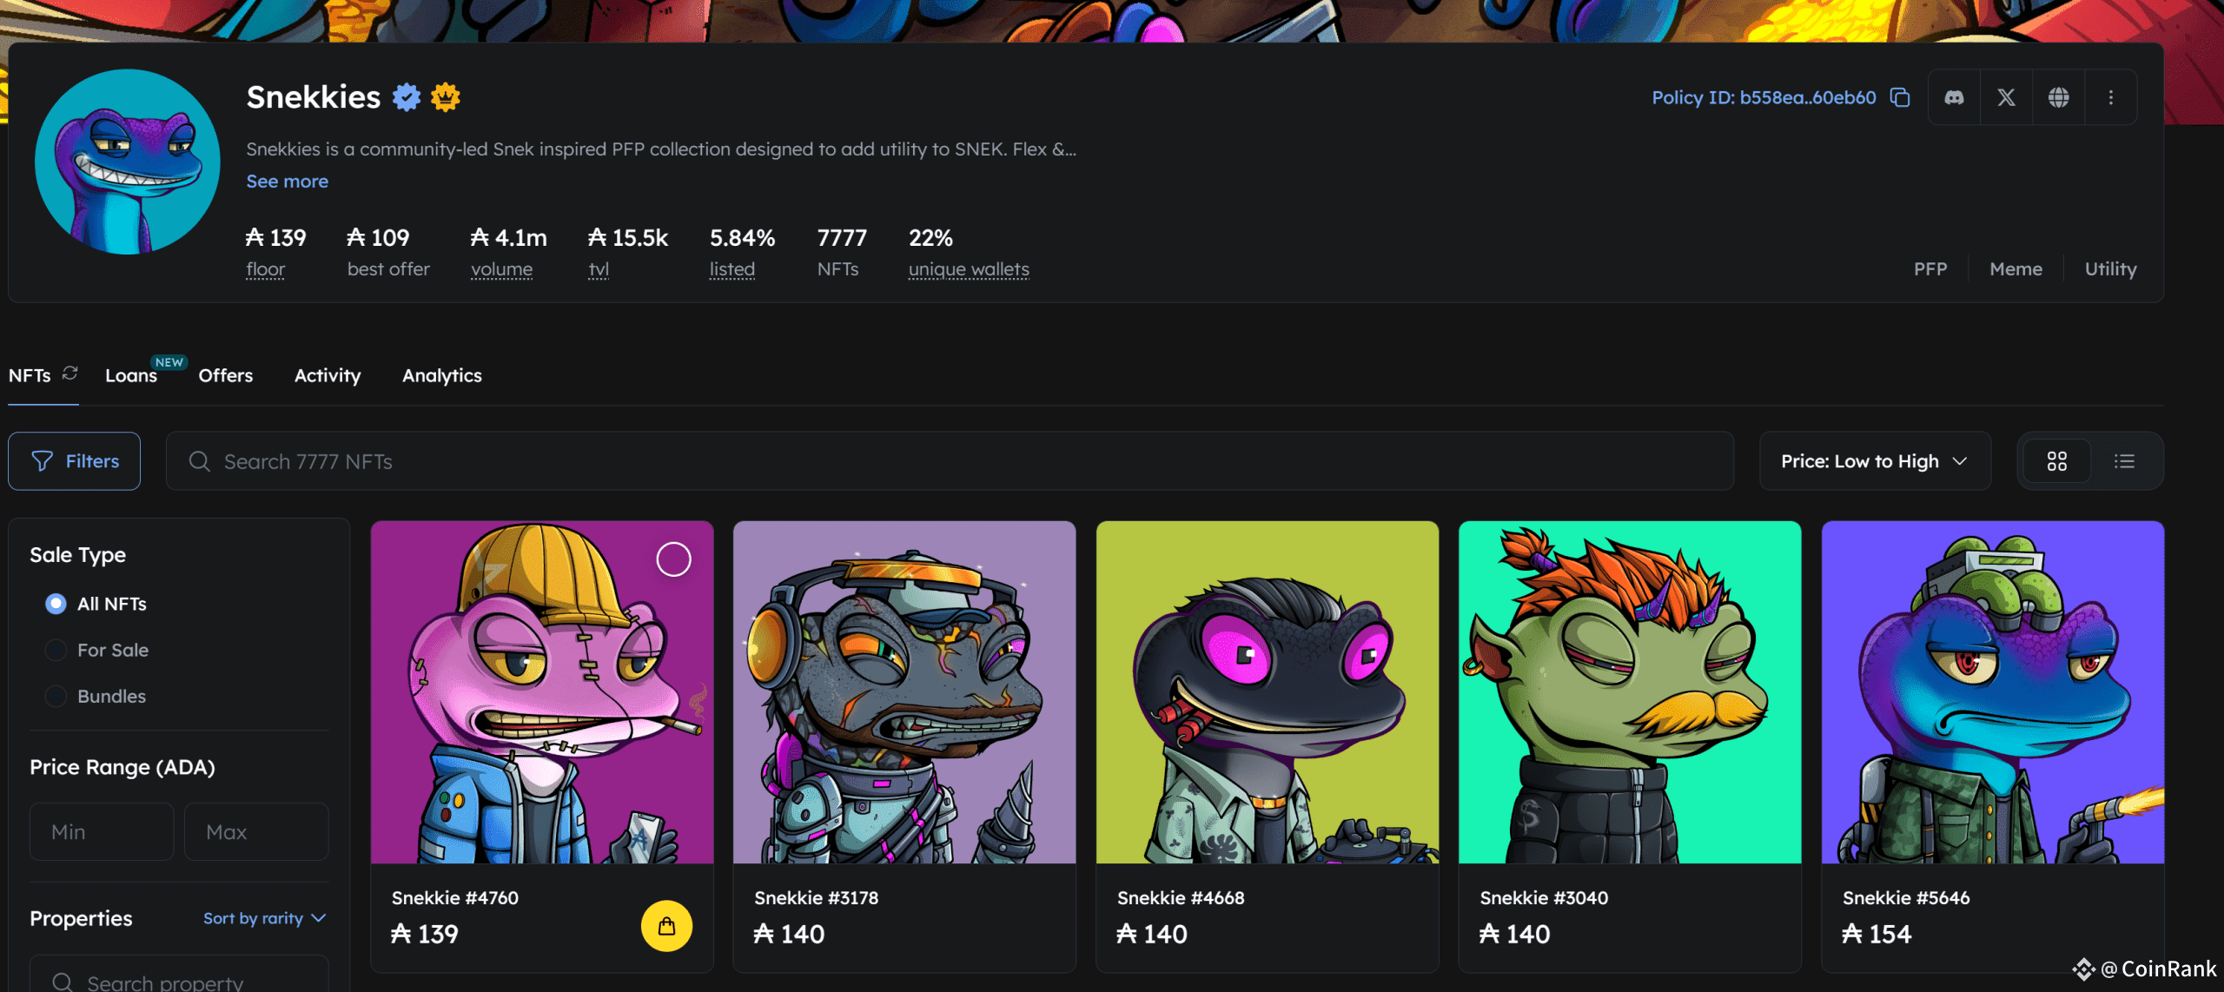
Task: Copy the Policy ID to clipboard
Action: pyautogui.click(x=1900, y=97)
